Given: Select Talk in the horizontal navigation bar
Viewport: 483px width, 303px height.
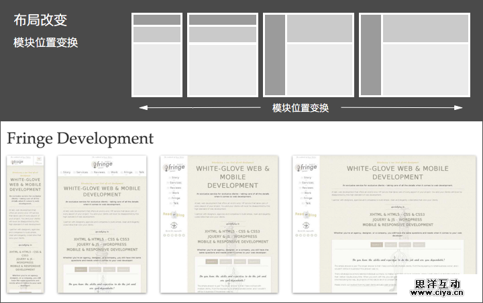Looking at the screenshot, I should pyautogui.click(x=140, y=172).
